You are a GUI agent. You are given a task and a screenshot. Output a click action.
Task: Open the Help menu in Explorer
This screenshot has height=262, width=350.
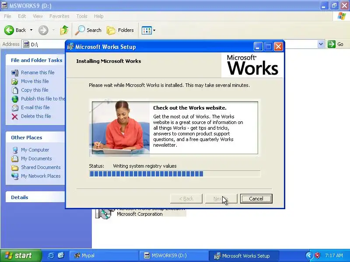(98, 16)
